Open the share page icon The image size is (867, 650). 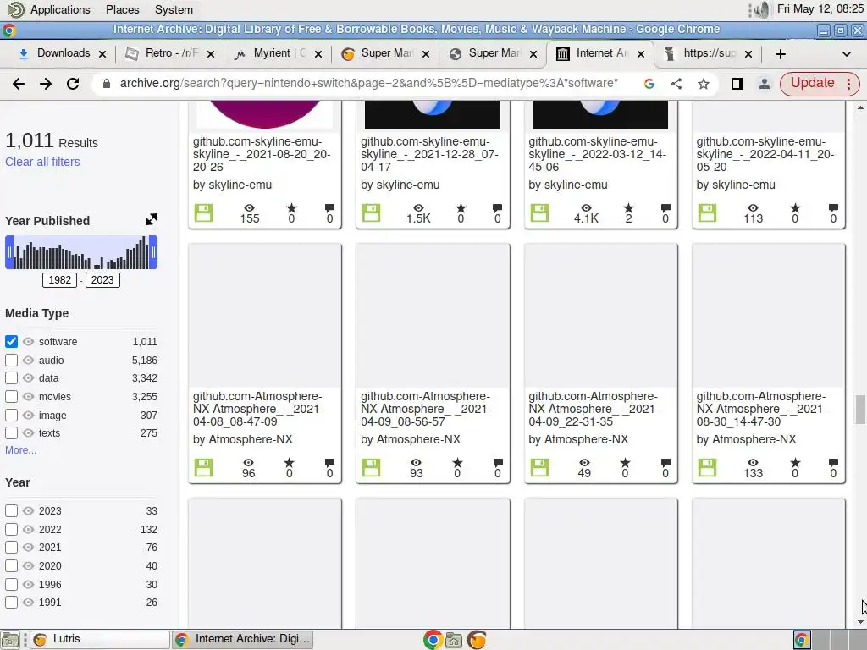coord(676,84)
